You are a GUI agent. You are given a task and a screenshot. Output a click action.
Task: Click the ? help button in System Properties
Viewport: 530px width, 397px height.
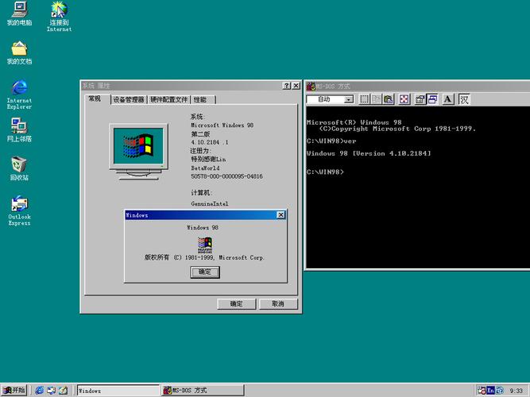286,86
